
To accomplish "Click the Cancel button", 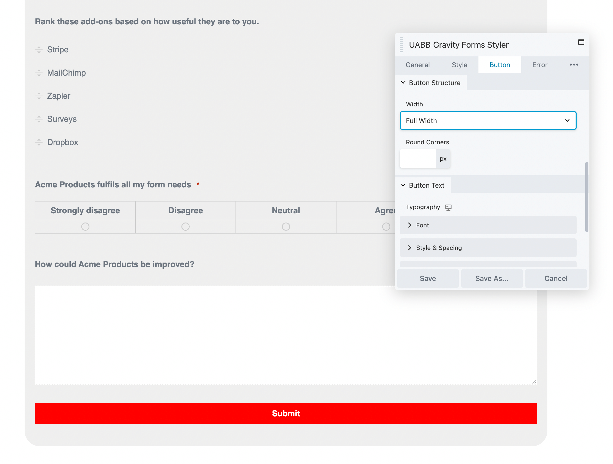I will click(x=556, y=278).
